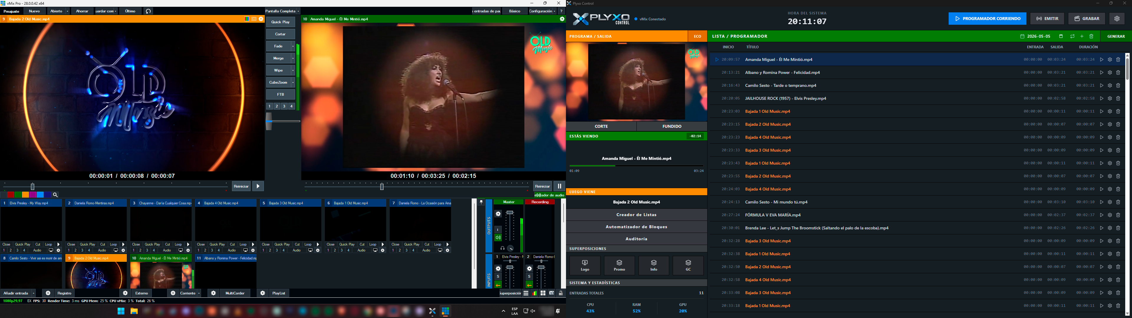Select the Recording tab in audio mixer

(x=540, y=202)
